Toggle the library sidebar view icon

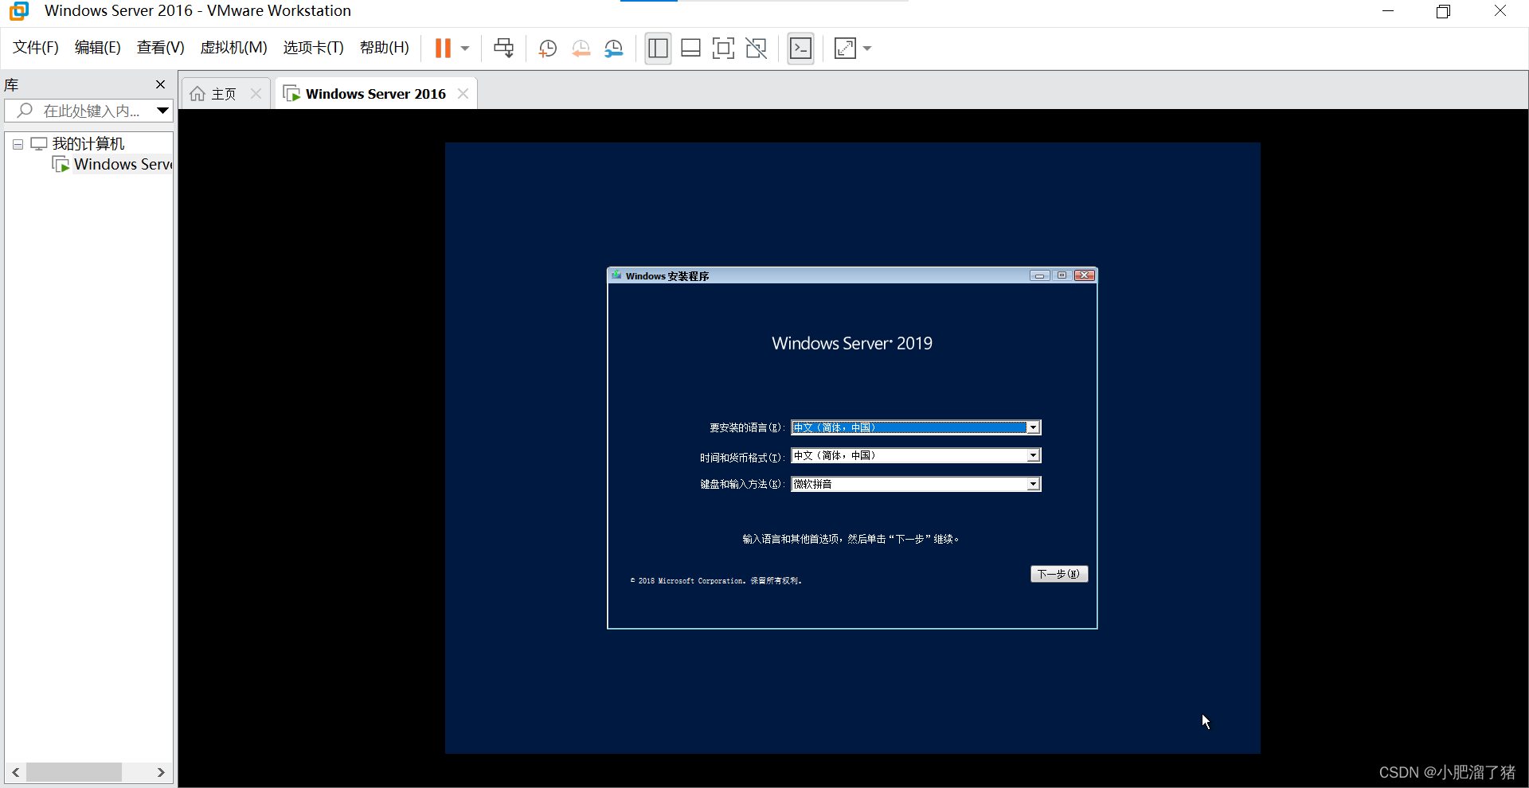pos(658,49)
